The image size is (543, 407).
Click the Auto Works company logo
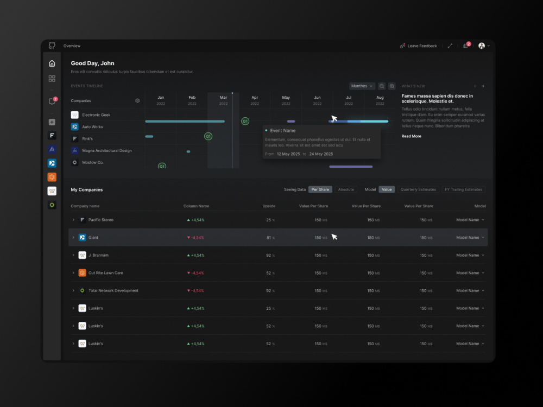(x=74, y=126)
